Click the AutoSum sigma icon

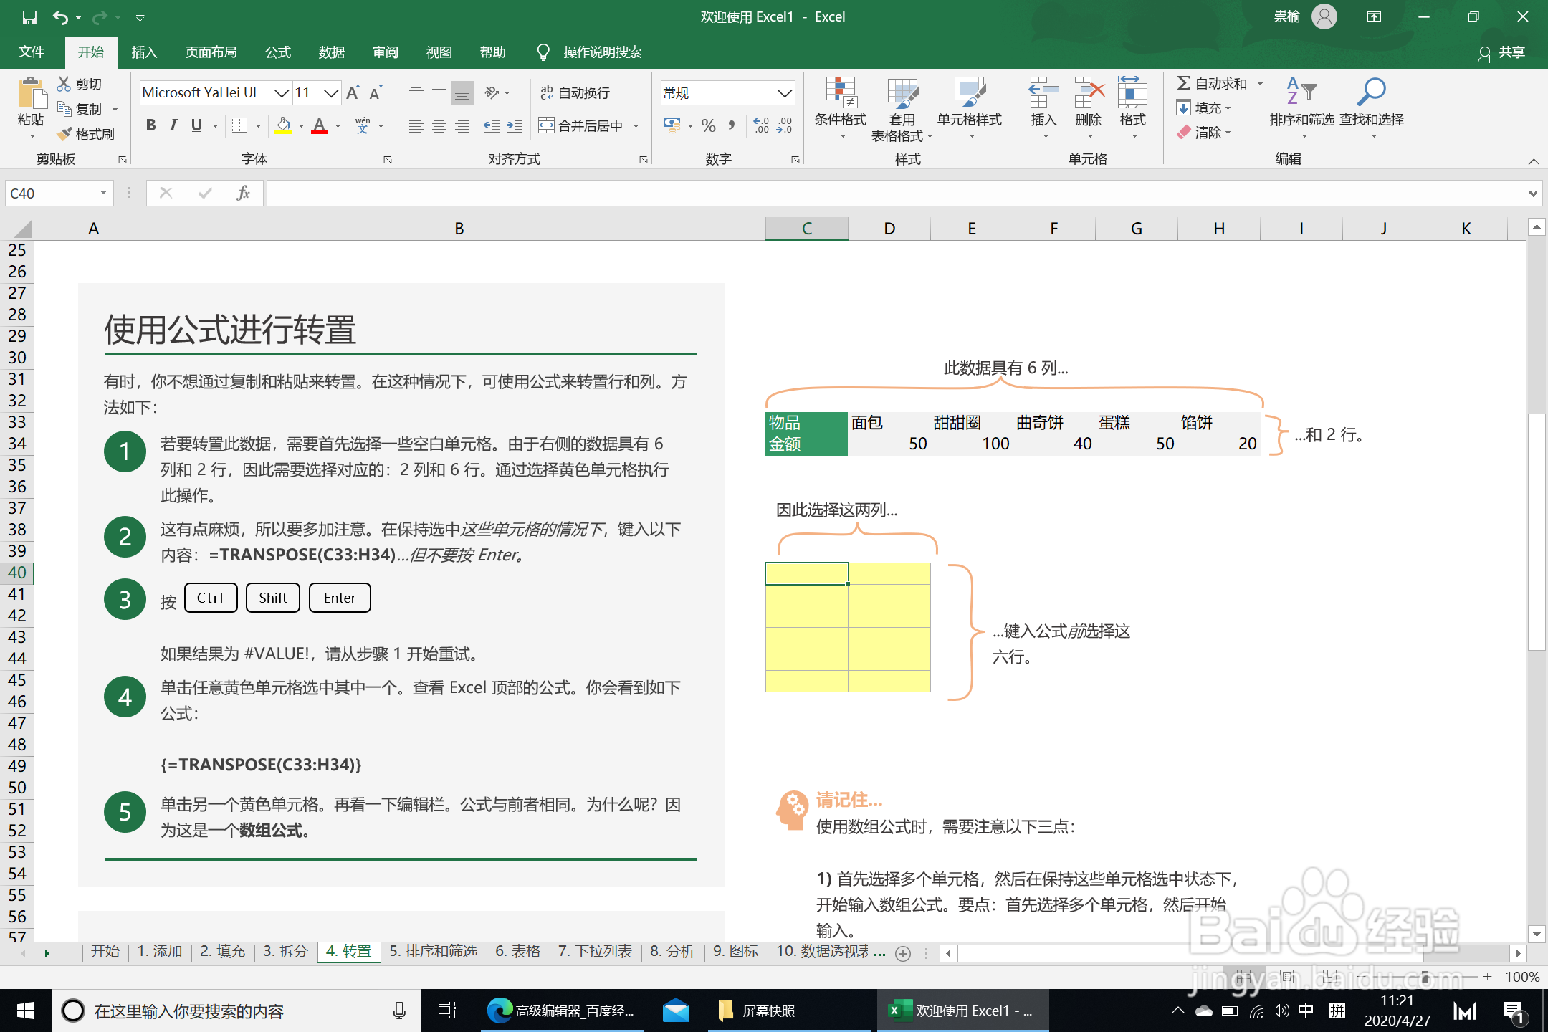tap(1184, 84)
